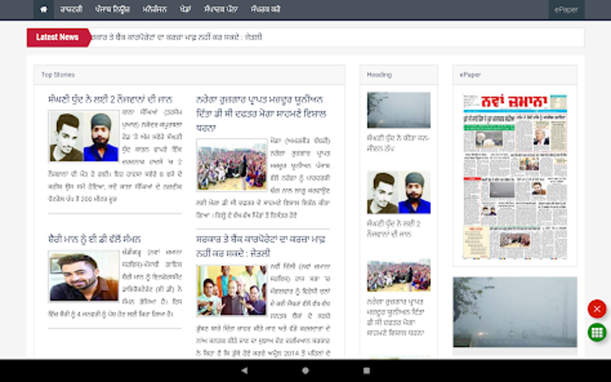The width and height of the screenshot is (611, 382).
Task: Go to the home page via house icon
Action: coord(44,10)
